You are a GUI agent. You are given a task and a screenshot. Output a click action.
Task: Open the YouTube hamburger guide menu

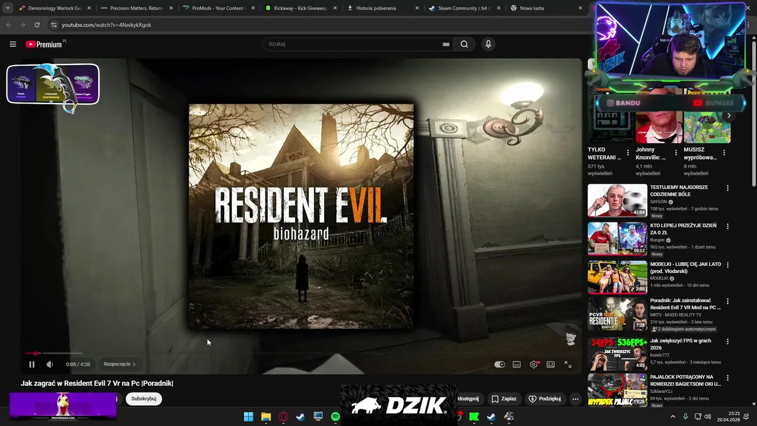click(12, 44)
